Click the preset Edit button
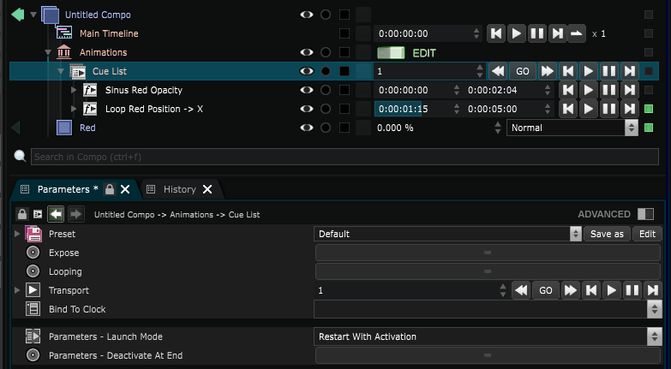This screenshot has width=671, height=369. tap(647, 234)
